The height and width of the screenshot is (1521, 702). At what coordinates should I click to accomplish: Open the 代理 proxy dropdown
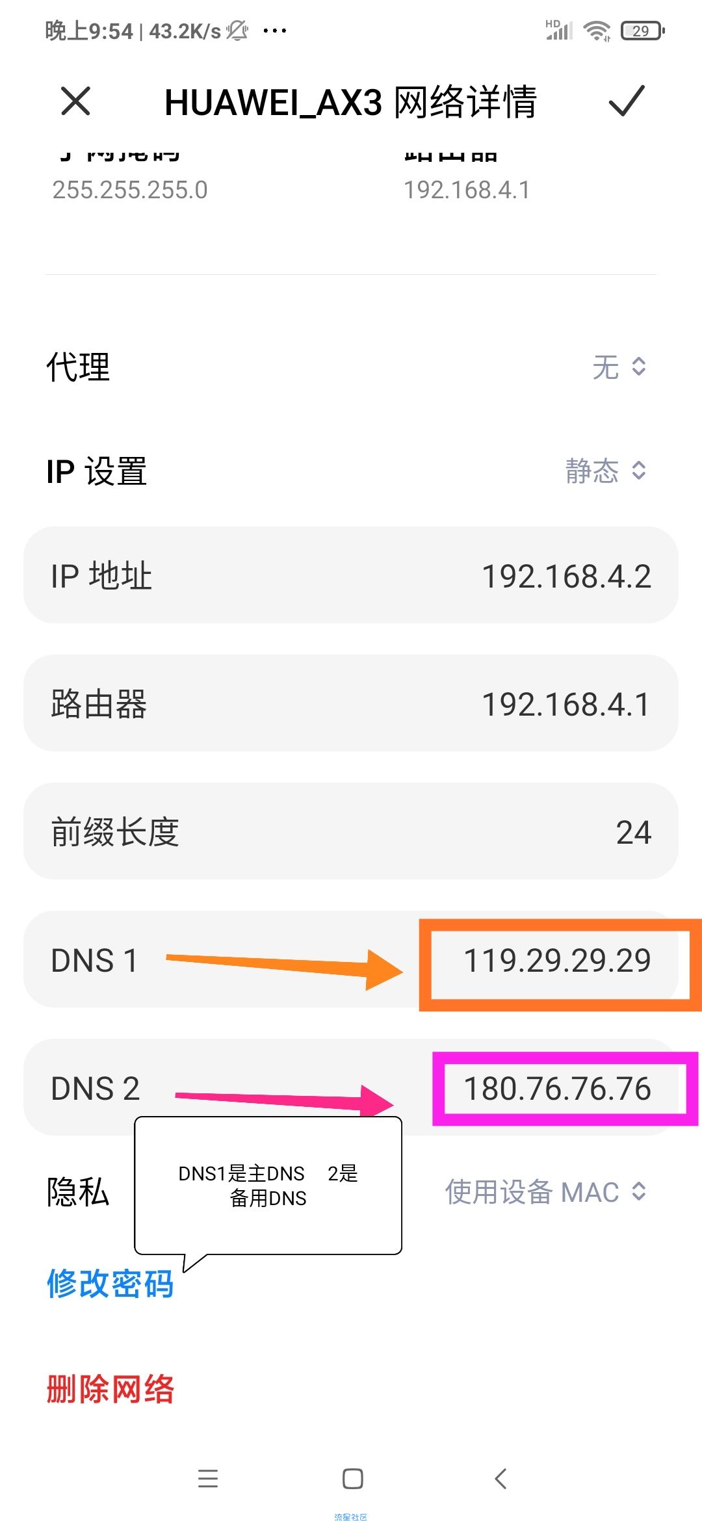[619, 367]
